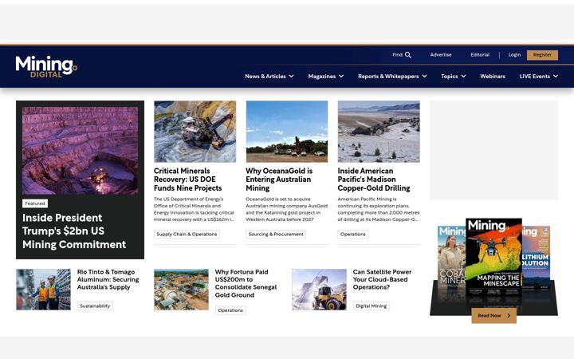Select the Supply Chain & Operations tag
This screenshot has height=359, width=574.
187,234
